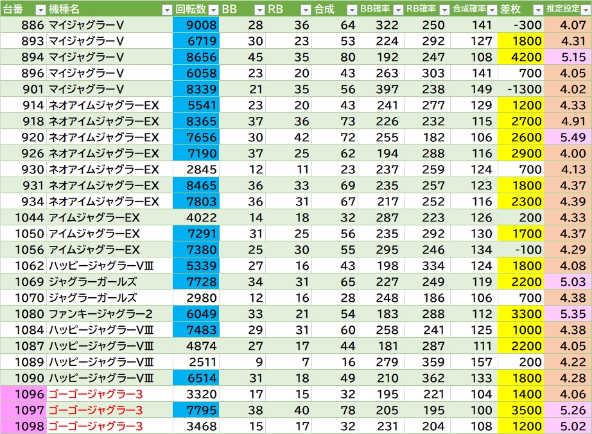This screenshot has width=592, height=434.
Task: Open the 差枚 column filter dropdown
Action: point(537,10)
